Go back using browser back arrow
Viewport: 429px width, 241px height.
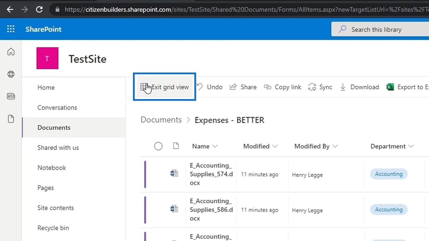coord(10,10)
